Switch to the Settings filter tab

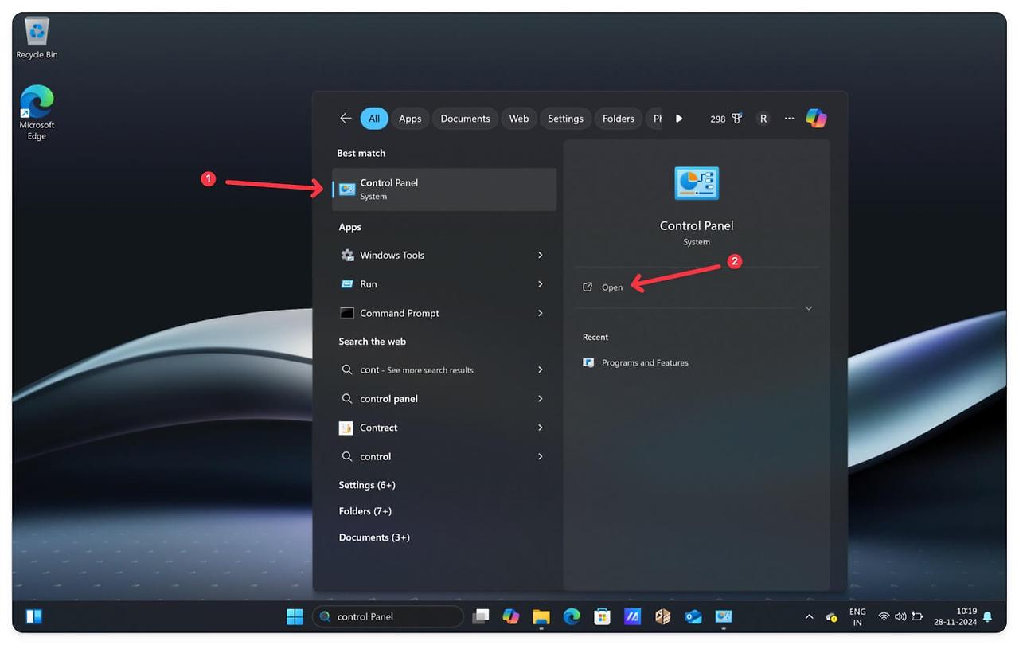click(x=565, y=119)
